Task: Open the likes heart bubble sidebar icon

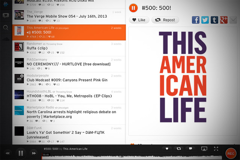Action: pos(6,15)
